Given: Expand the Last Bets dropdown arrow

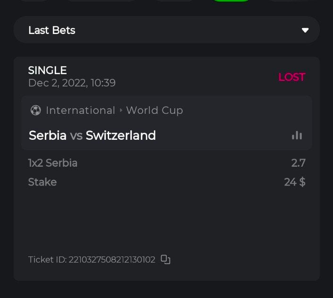Looking at the screenshot, I should click(x=305, y=30).
